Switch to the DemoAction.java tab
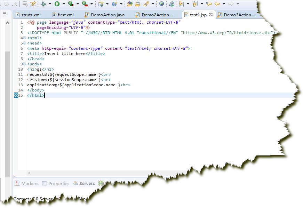Screen dimensions: 303x208 point(107,15)
